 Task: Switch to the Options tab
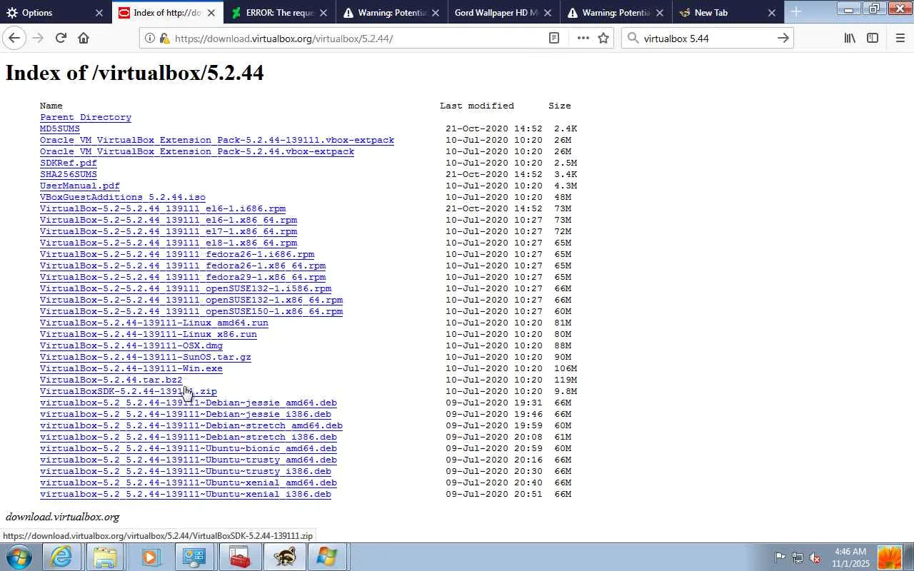[x=56, y=13]
